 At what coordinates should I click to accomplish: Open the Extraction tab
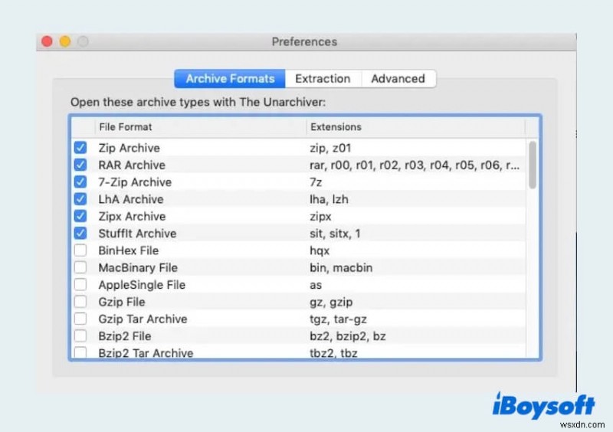pyautogui.click(x=323, y=79)
